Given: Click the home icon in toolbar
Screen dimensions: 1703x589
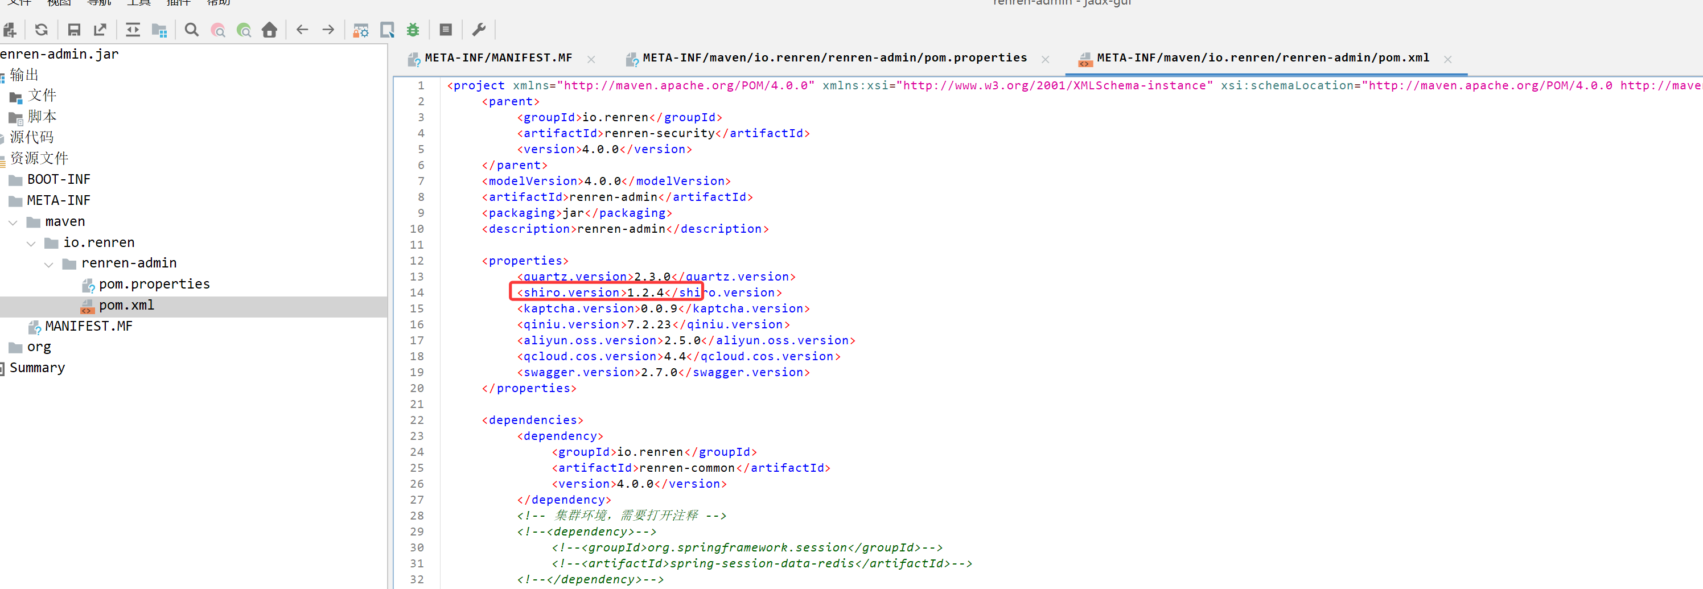Looking at the screenshot, I should tap(270, 30).
